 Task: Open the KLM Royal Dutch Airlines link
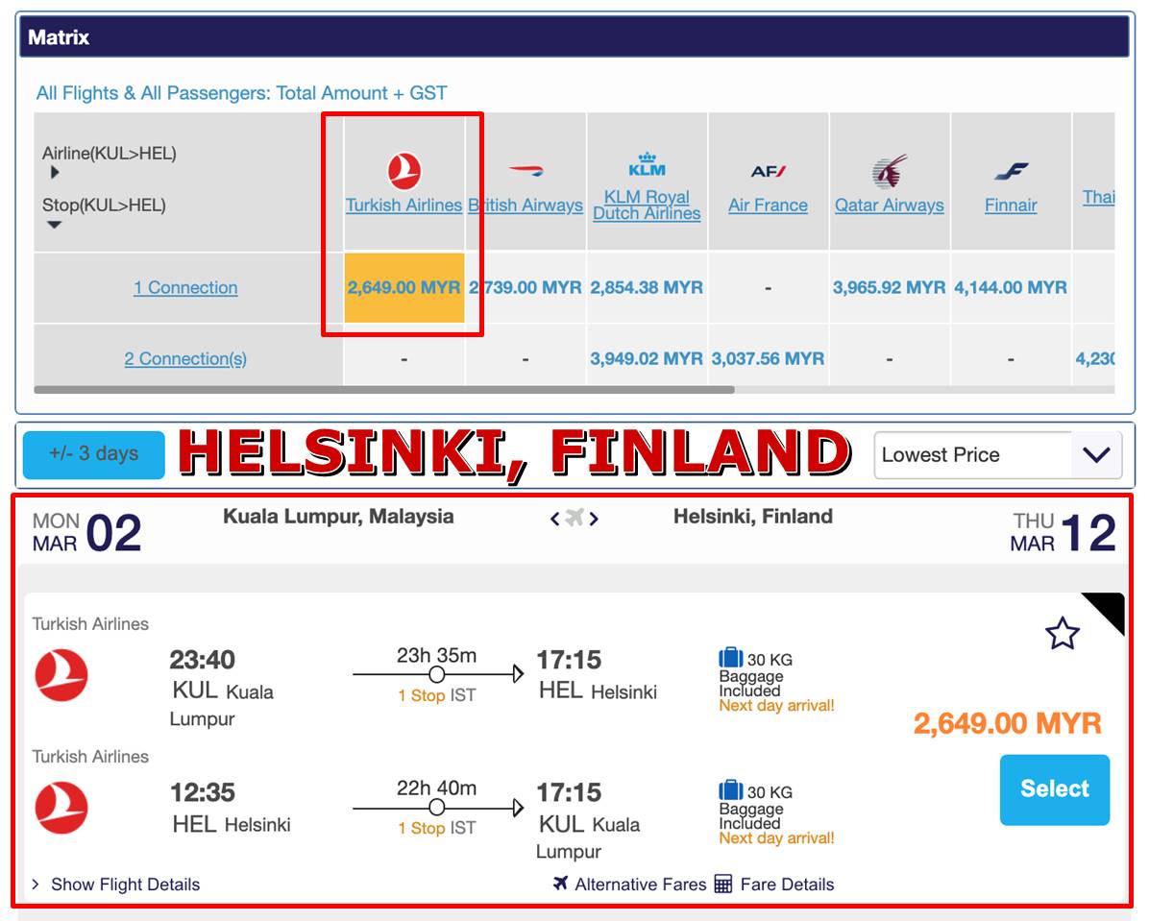coord(647,206)
